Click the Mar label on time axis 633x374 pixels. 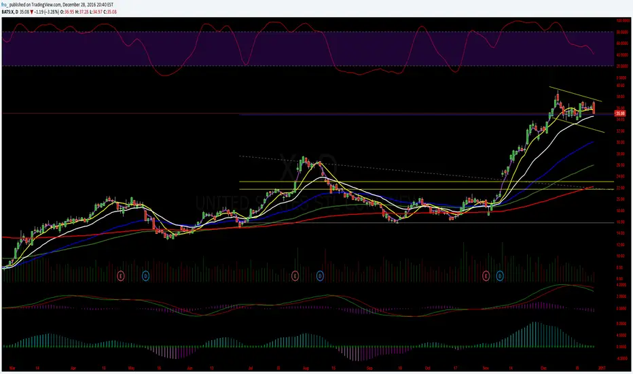click(12, 369)
